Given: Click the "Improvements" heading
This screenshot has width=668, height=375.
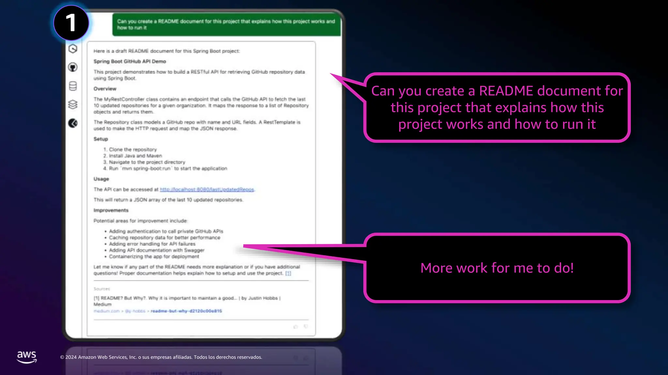Looking at the screenshot, I should click(111, 210).
